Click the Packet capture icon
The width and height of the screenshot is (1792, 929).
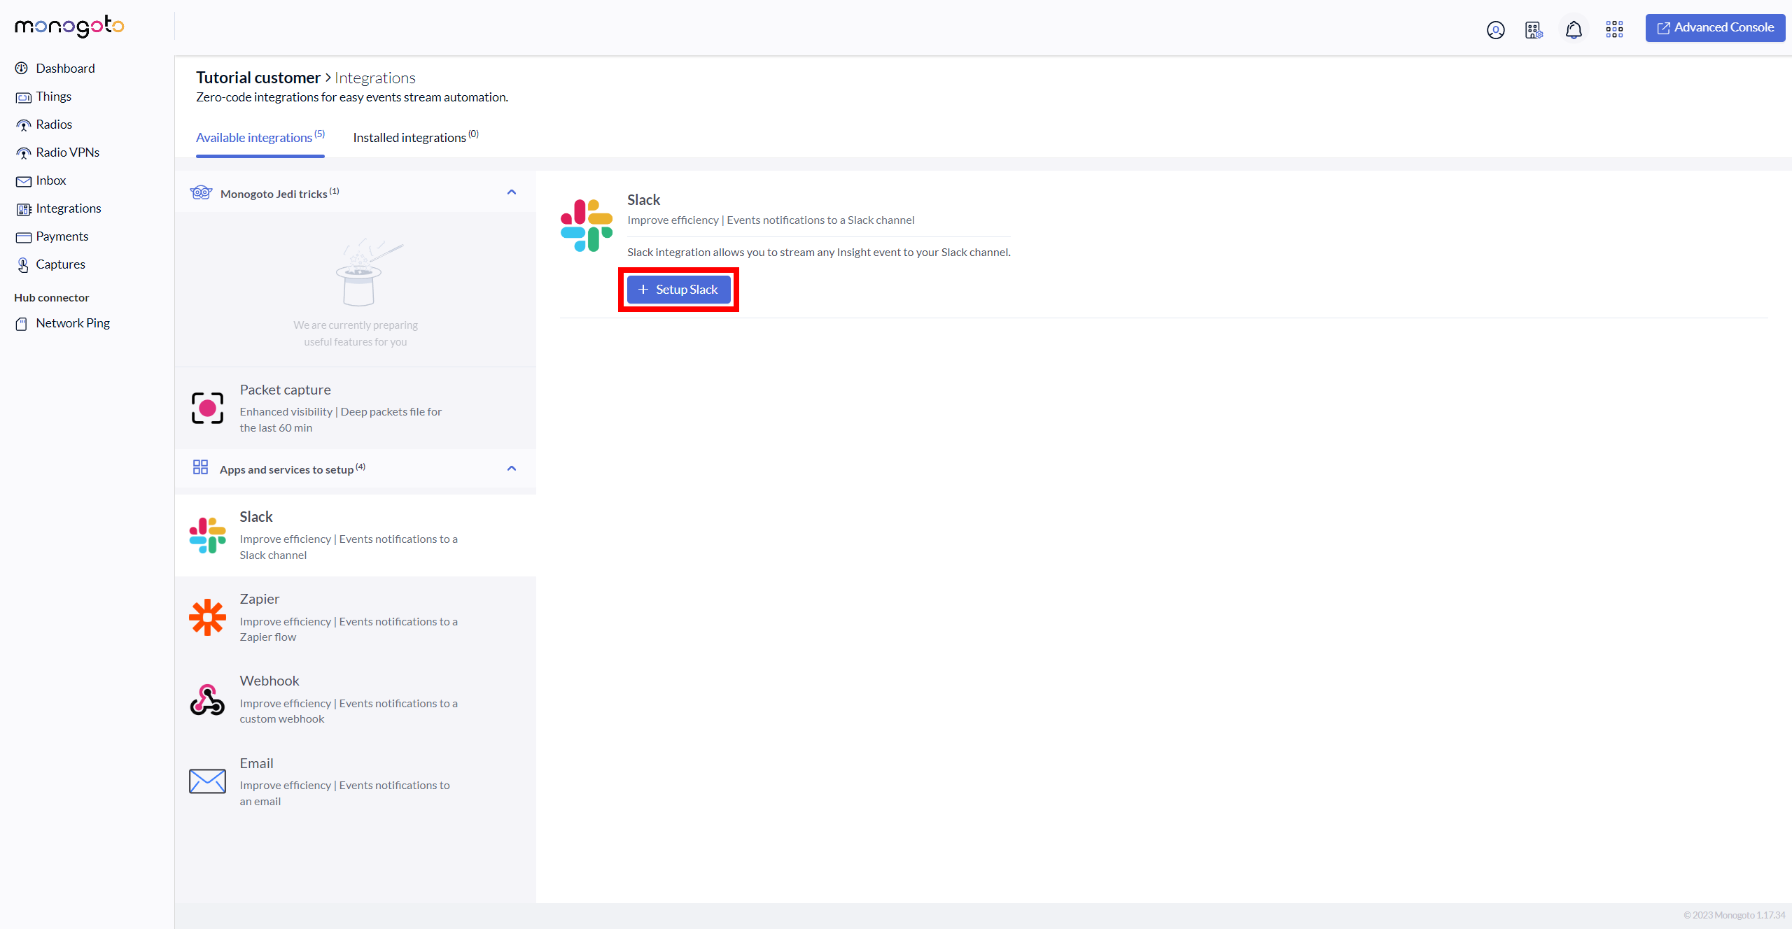(x=207, y=408)
